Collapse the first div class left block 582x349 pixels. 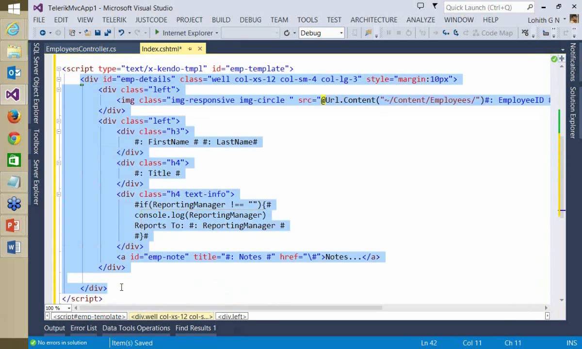pos(59,90)
